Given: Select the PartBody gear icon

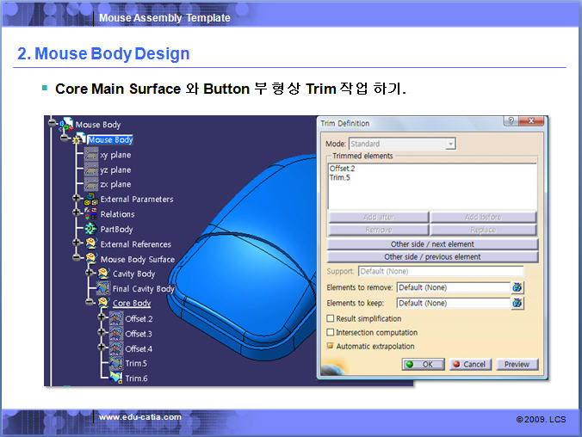Looking at the screenshot, I should (91, 229).
